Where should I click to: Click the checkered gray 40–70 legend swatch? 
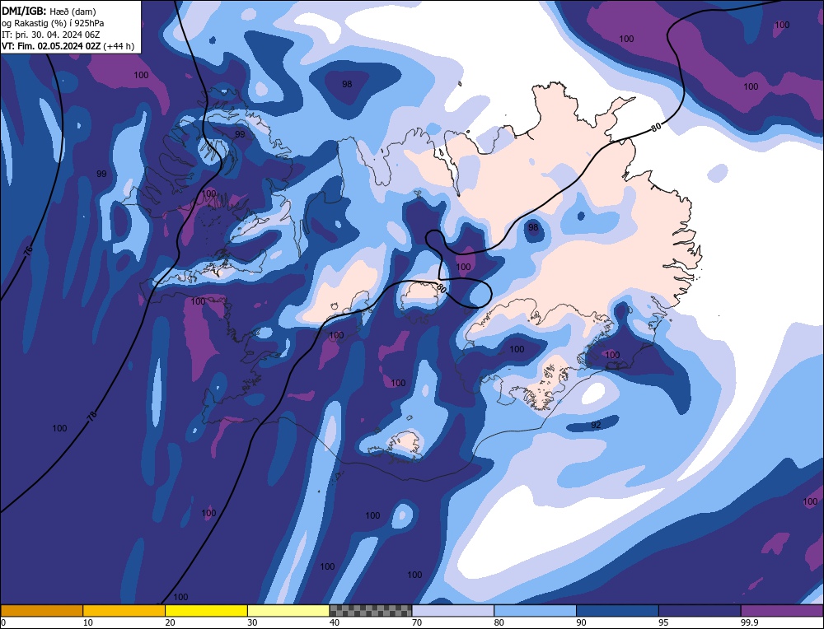click(x=371, y=611)
